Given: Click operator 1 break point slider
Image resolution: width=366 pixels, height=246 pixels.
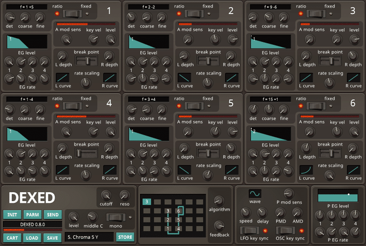Looking at the screenshot, I should (x=86, y=61).
